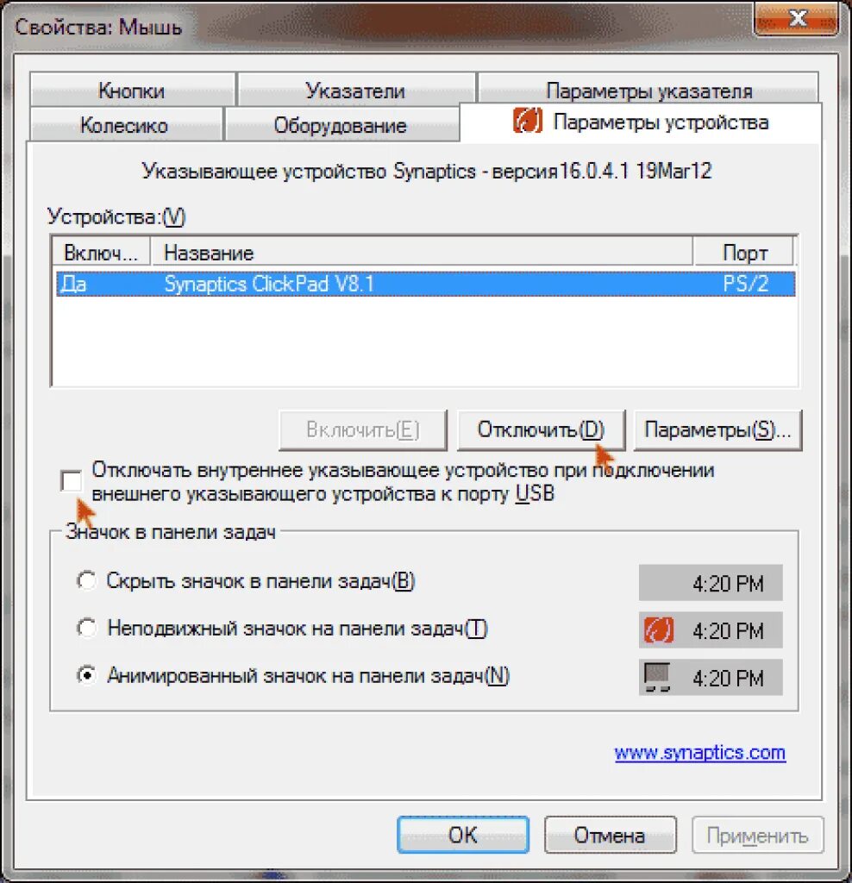Select Synaptics ClickPad V8.1 device row
This screenshot has width=852, height=883.
(x=426, y=283)
